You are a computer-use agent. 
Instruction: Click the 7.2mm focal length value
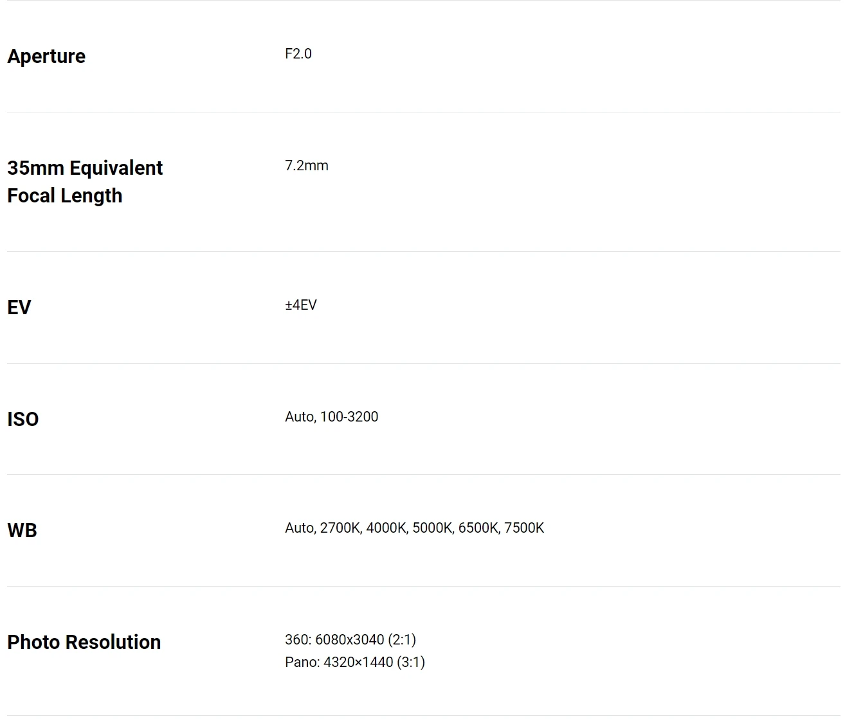point(306,166)
